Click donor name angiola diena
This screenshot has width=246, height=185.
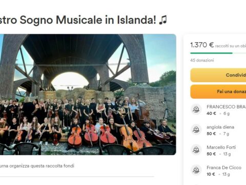point(220,127)
